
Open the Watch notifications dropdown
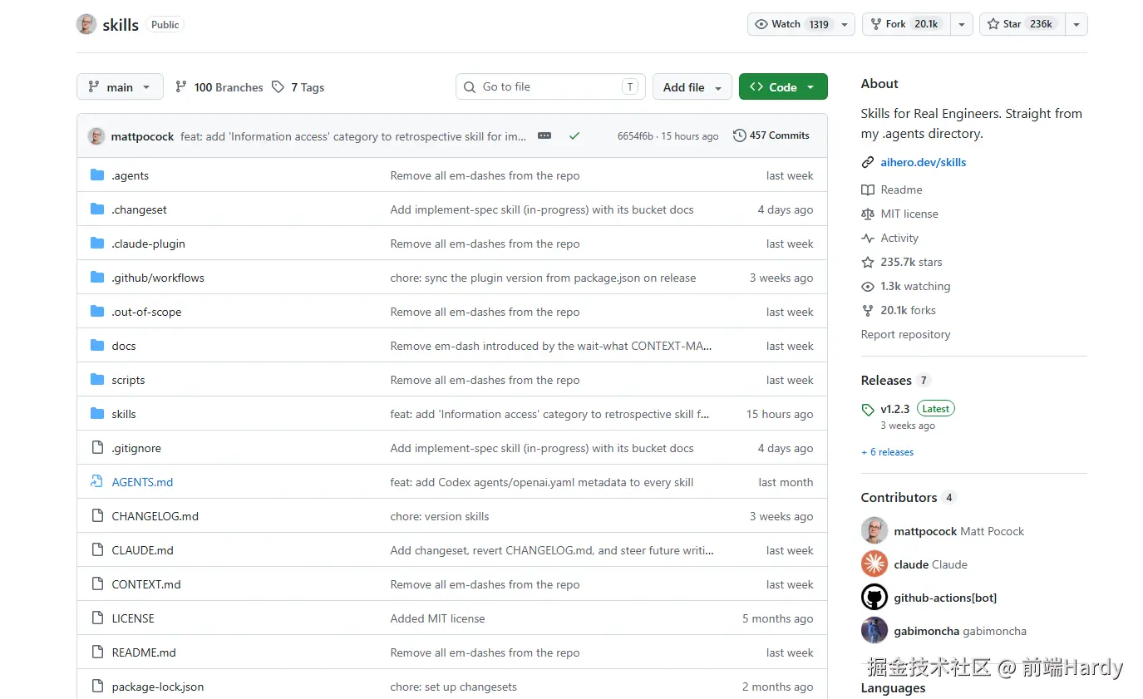[801, 24]
